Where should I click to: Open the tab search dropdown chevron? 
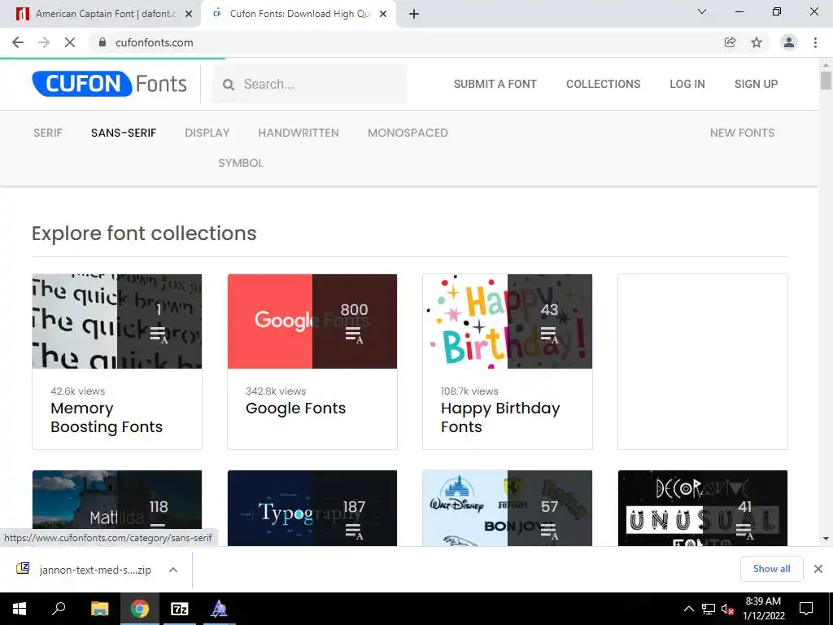702,11
